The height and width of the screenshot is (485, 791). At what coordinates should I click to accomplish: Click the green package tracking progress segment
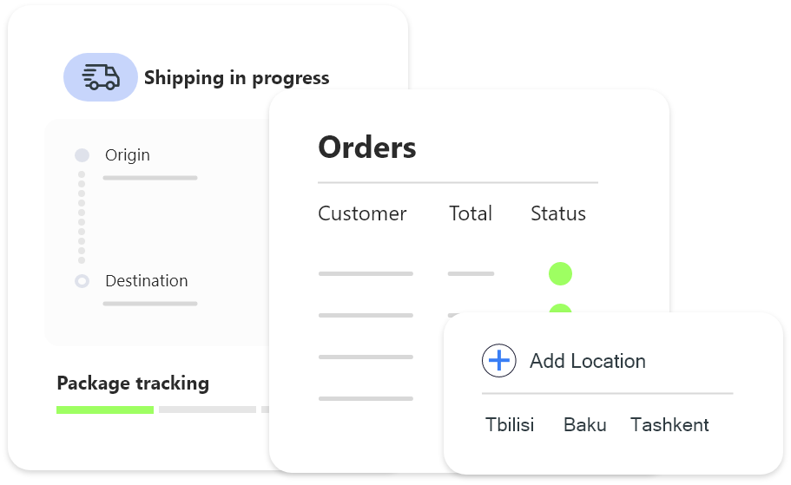coord(105,410)
